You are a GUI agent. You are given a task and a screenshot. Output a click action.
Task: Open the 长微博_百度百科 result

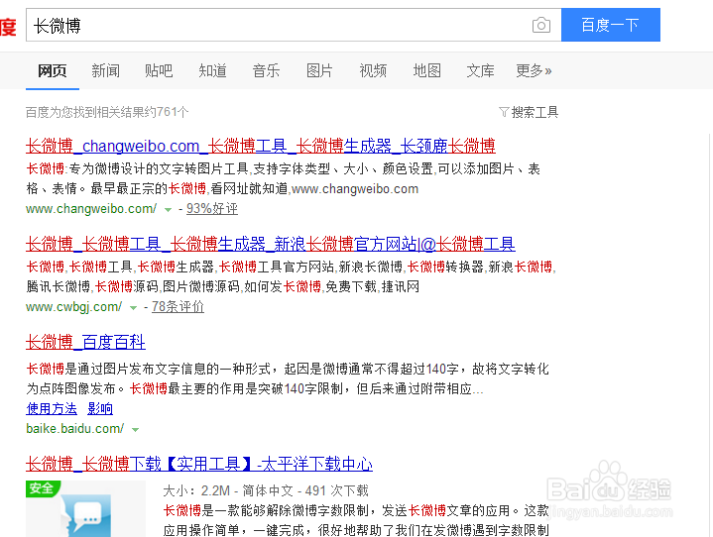pyautogui.click(x=85, y=342)
